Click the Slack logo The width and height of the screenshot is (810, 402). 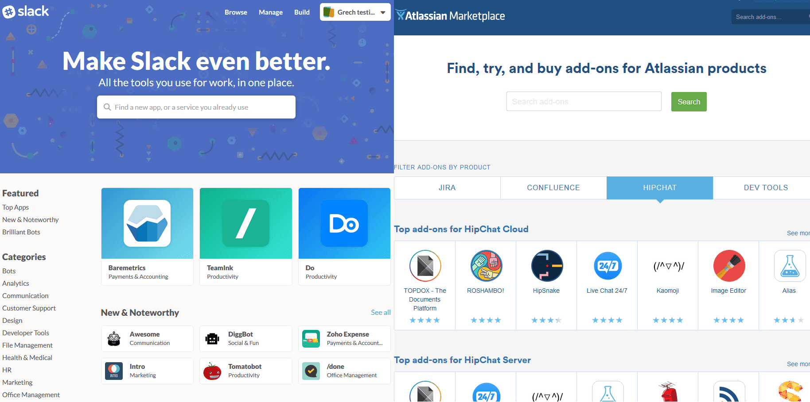click(x=25, y=11)
